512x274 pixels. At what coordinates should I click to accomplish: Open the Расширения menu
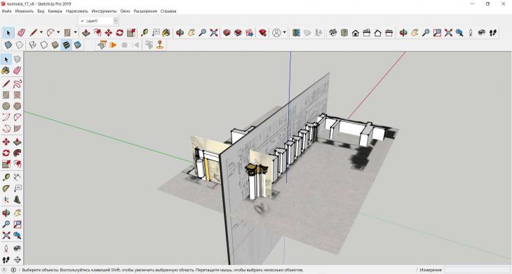click(145, 11)
